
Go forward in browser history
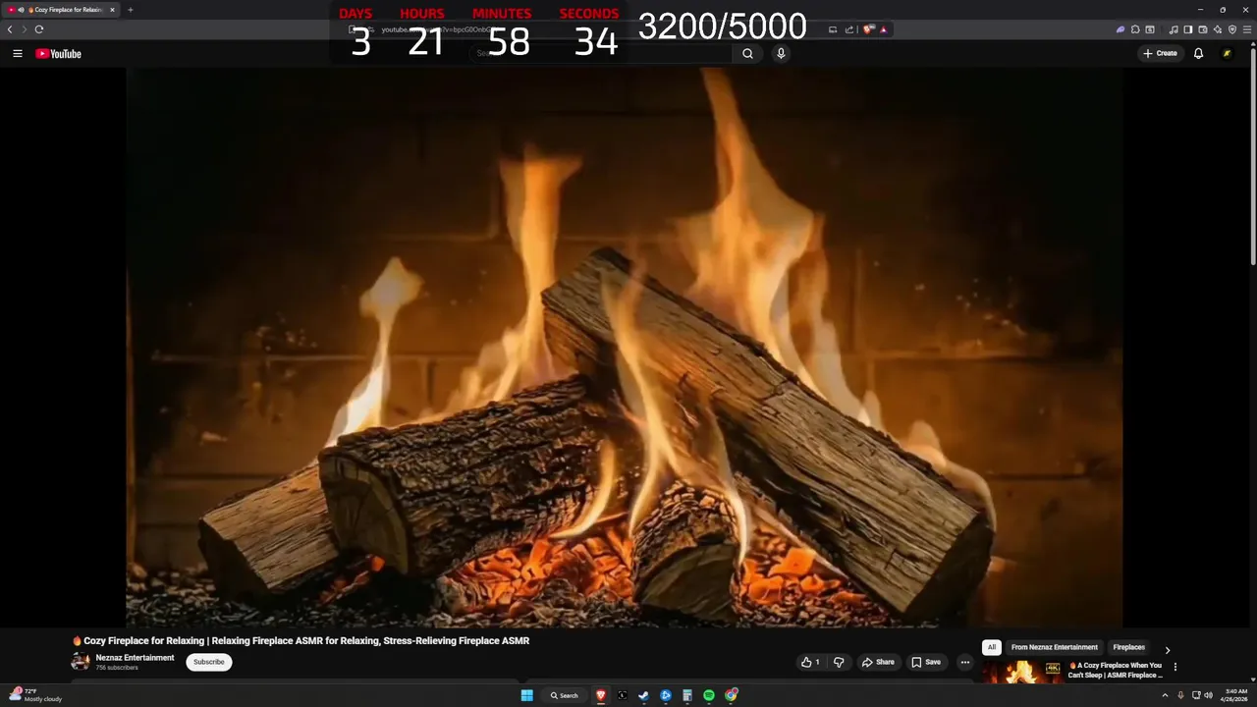tap(25, 29)
